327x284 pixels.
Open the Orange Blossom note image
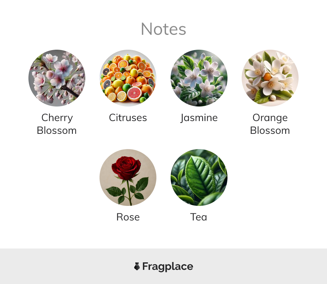point(270,78)
